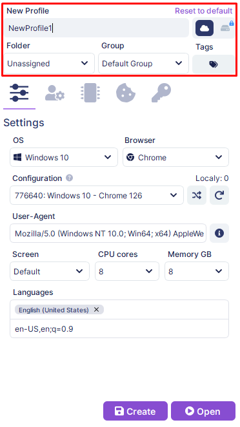Open the hardware chip tab
The height and width of the screenshot is (427, 240).
tap(90, 93)
